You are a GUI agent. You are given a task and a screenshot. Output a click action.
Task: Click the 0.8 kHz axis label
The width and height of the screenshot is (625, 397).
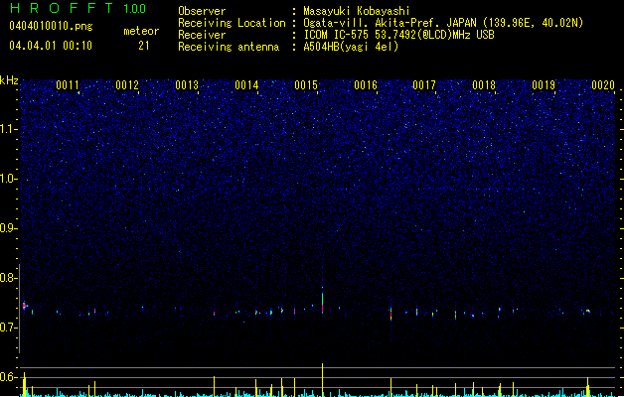(x=8, y=278)
